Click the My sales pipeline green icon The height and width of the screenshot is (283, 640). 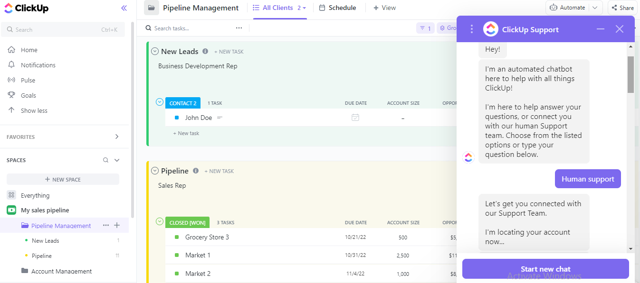[x=11, y=210]
